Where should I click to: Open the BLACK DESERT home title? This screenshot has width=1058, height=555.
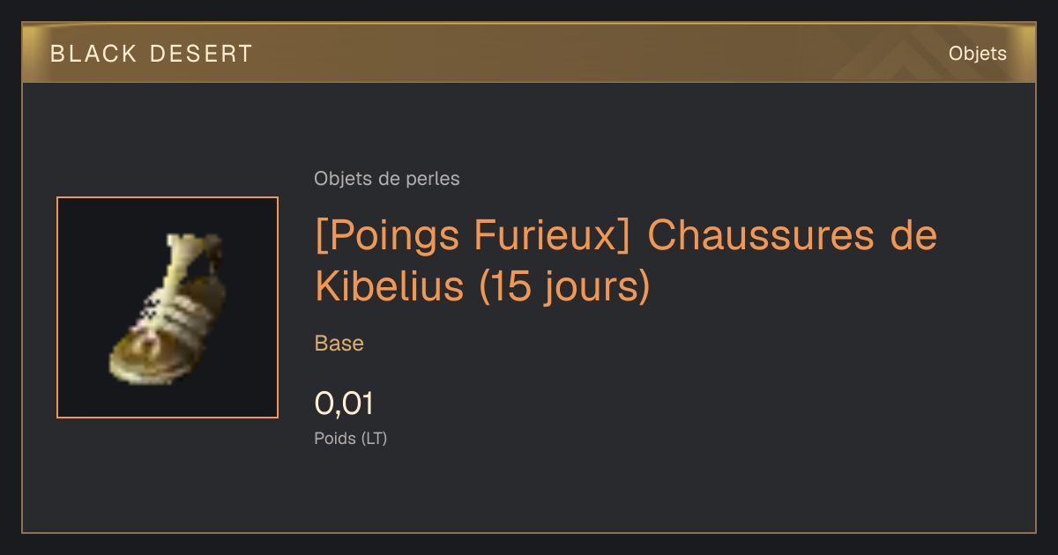(x=152, y=54)
